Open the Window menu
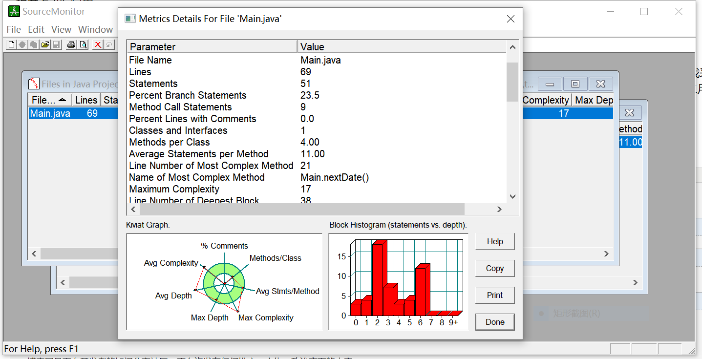Viewport: 702px width, 359px height. click(95, 29)
